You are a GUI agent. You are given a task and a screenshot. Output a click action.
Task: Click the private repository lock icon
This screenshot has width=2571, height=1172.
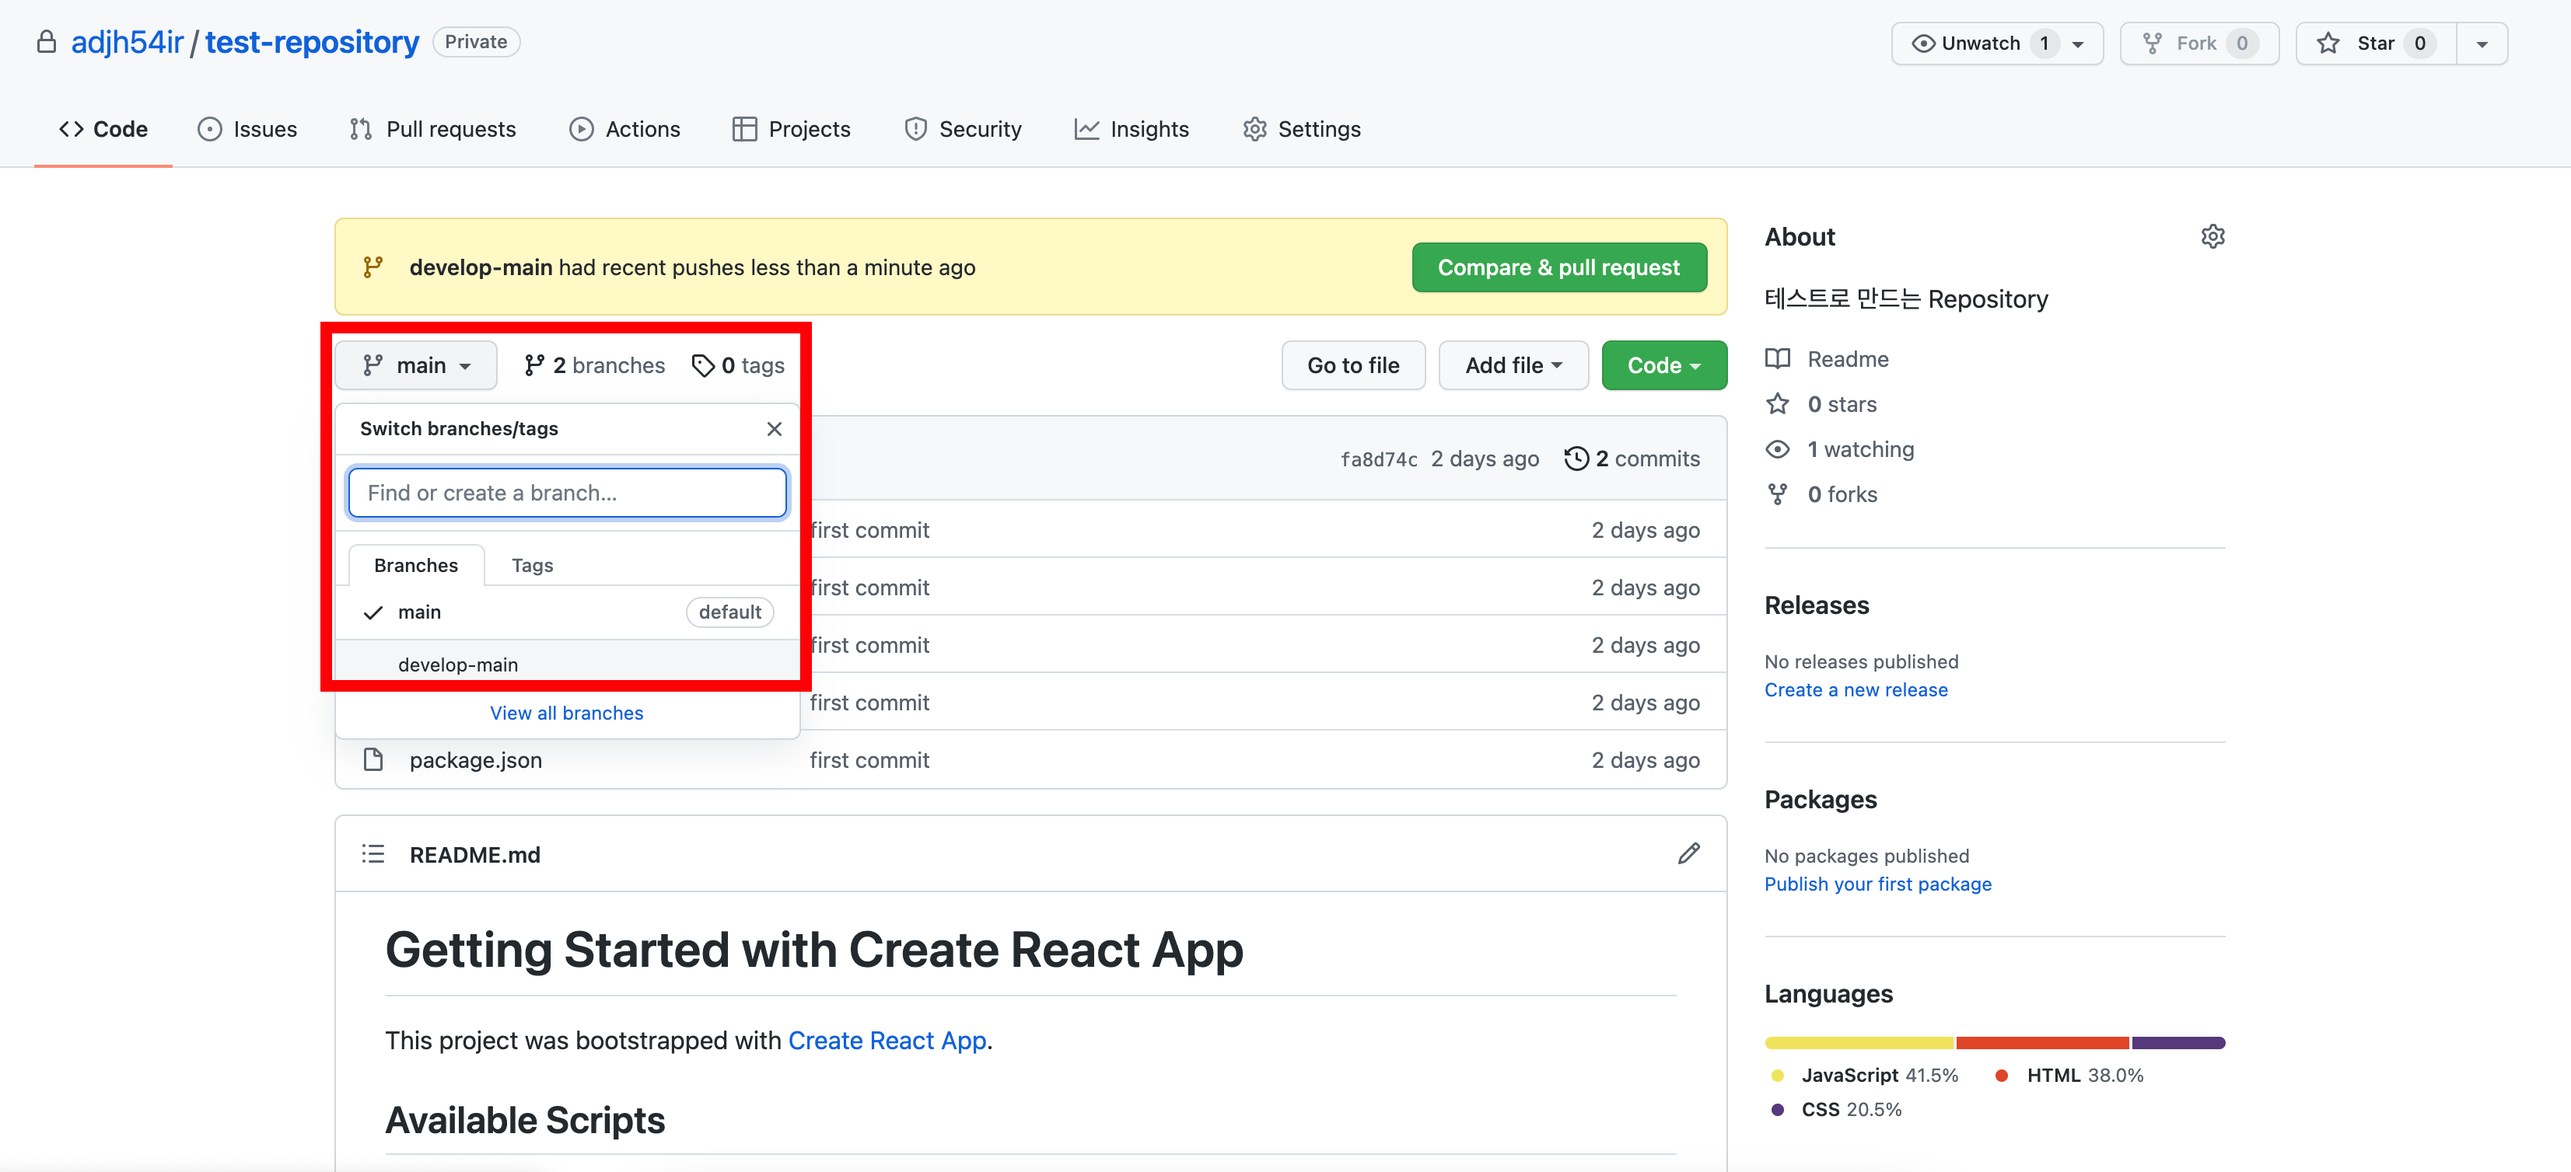coord(46,43)
